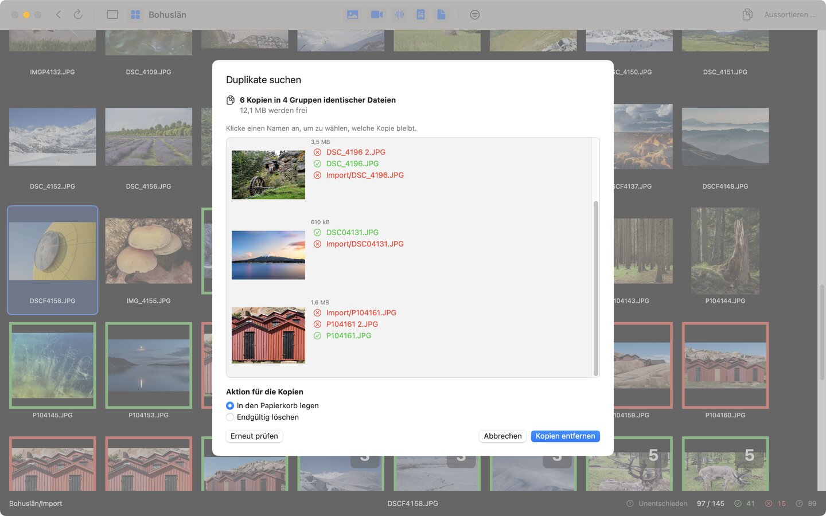Select In den Papierkorb legen option
The height and width of the screenshot is (516, 826).
coord(272,405)
